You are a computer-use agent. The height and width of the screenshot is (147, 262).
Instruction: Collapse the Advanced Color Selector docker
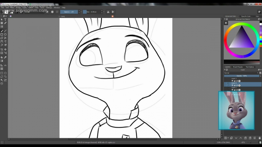225,19
